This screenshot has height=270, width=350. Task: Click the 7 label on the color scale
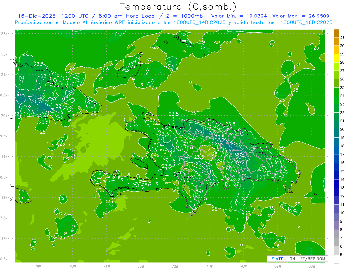(x=341, y=238)
